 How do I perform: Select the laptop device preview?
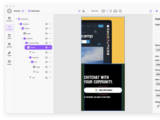115,11
